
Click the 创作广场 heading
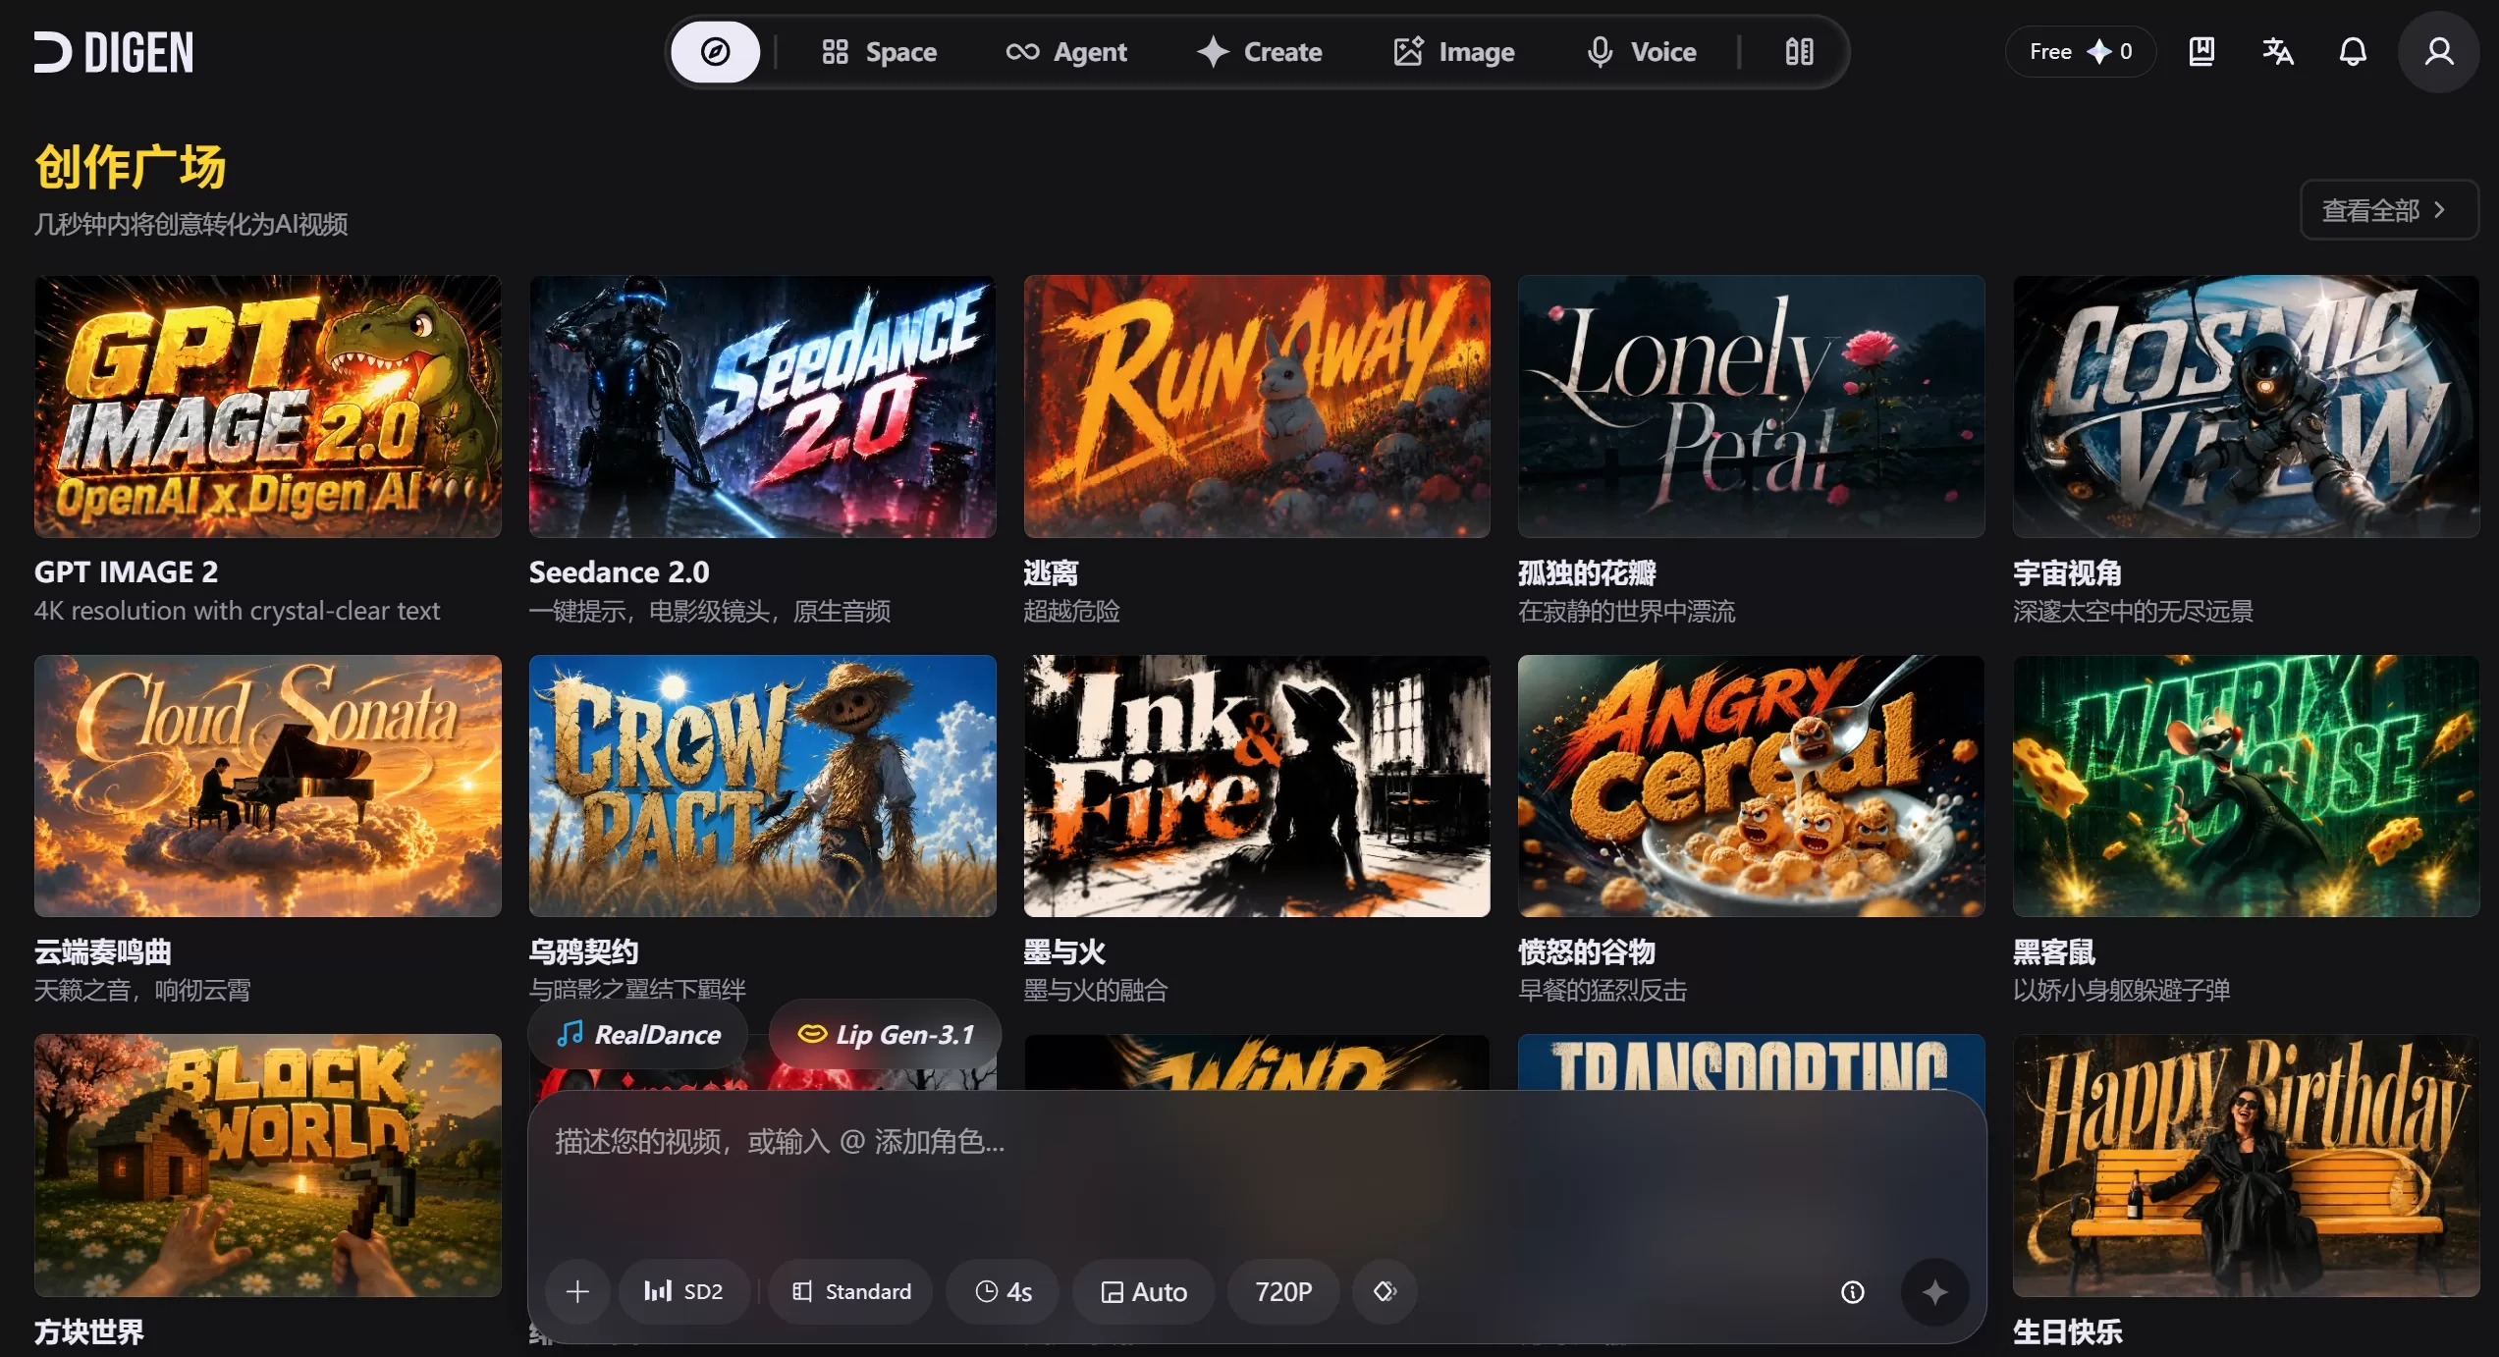(x=131, y=166)
